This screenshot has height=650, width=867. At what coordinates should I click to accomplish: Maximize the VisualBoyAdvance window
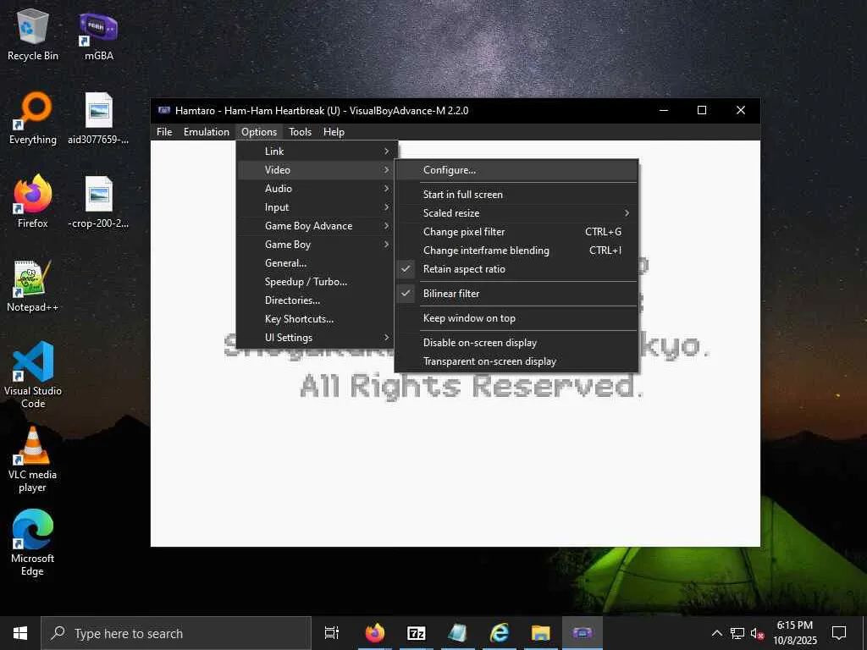tap(702, 111)
